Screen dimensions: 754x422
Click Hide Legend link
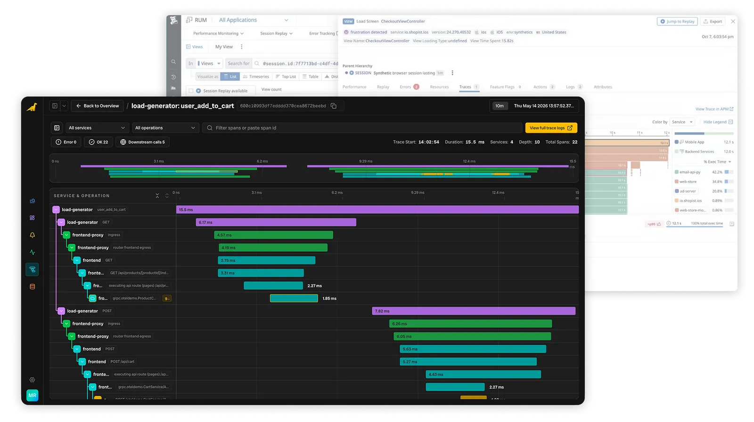tap(718, 122)
